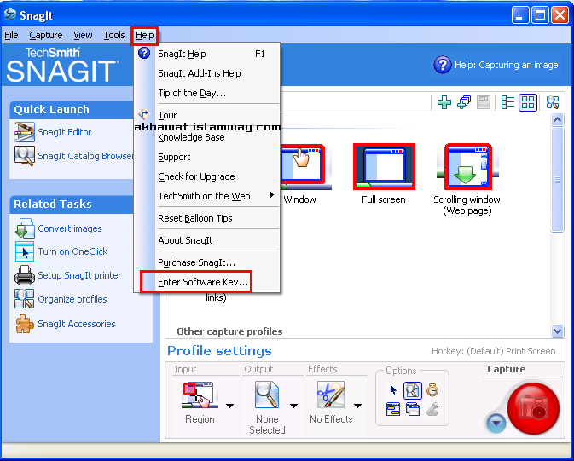Click the blue question mark icon beside SnagIt Help
Screen dimensions: 574x461
(144, 53)
